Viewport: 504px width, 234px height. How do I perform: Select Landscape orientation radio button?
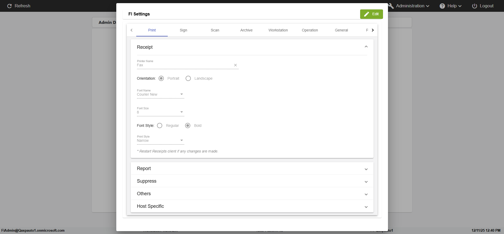click(188, 78)
